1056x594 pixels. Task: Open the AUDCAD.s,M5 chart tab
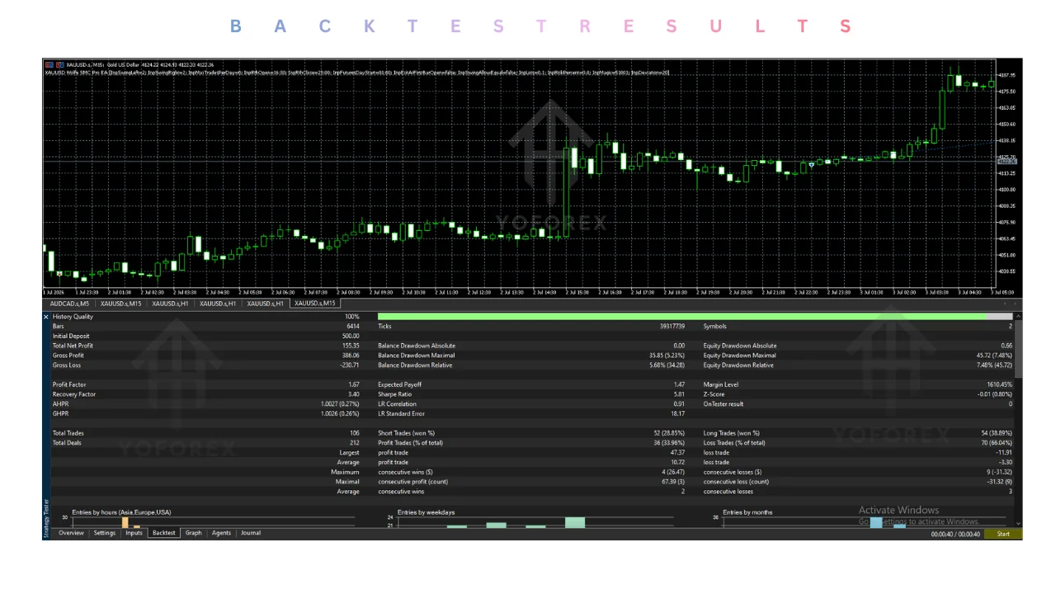[x=69, y=304]
